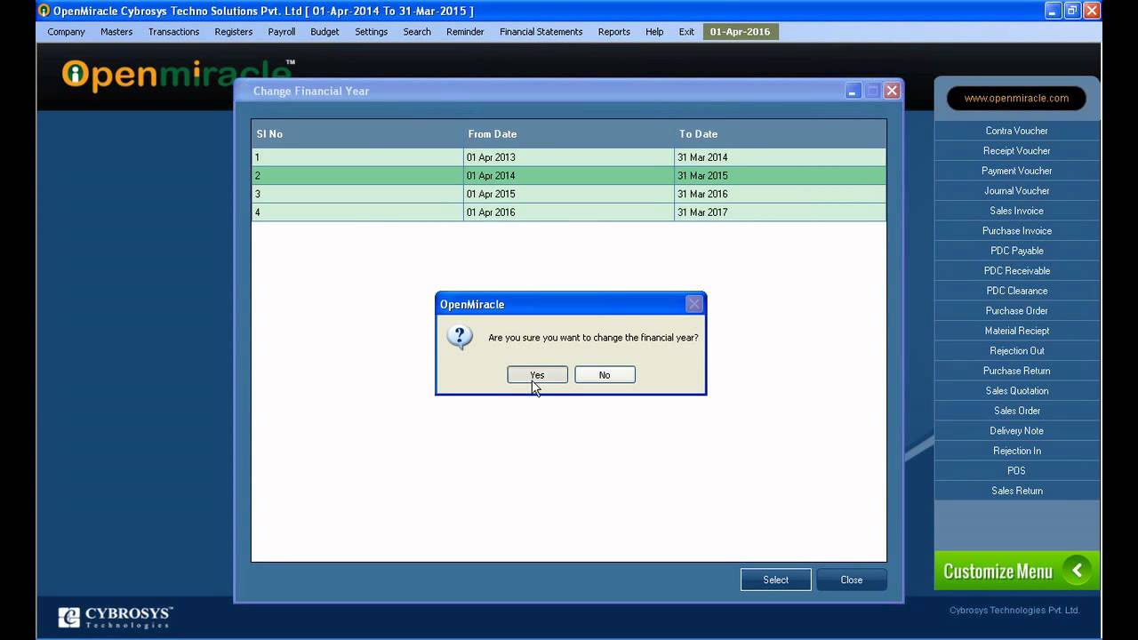Click the Select button
This screenshot has width=1138, height=640.
[775, 580]
